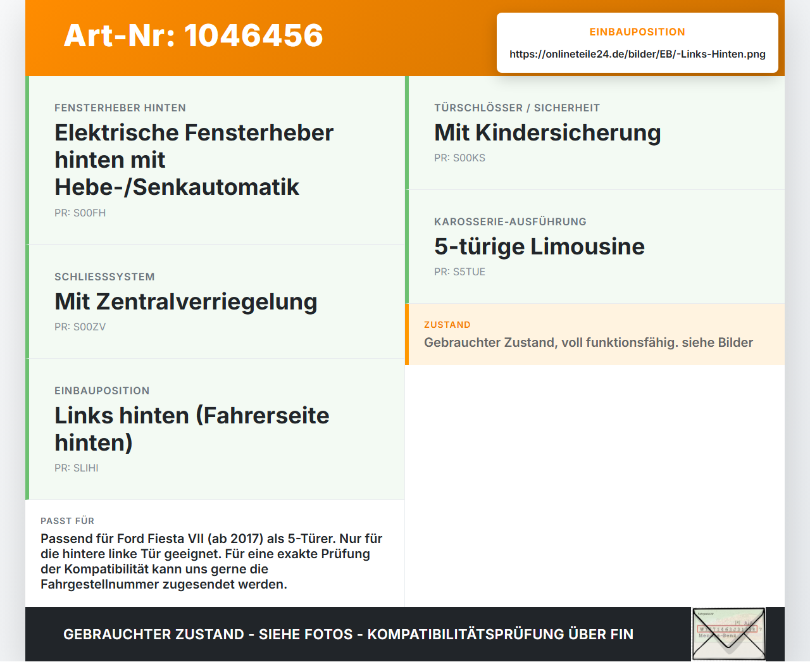Click the orange 'ZUSTAND' label
Screen dimensions: 810x662
point(447,325)
